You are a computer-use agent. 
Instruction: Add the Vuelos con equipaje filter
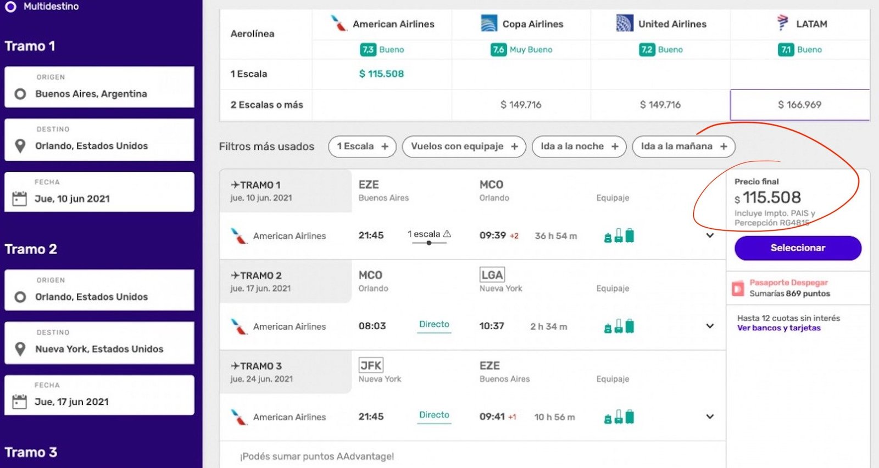(x=464, y=146)
